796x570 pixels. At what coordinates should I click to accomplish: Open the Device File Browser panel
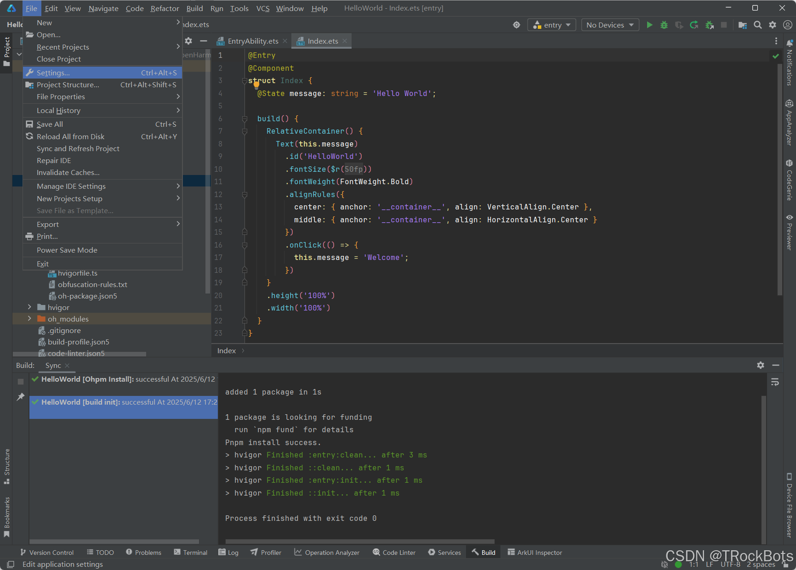click(x=789, y=505)
